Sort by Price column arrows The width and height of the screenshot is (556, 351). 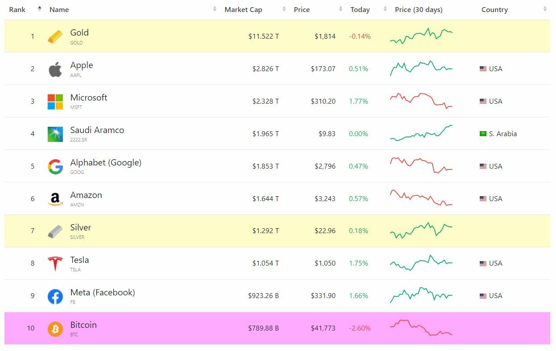tap(341, 9)
